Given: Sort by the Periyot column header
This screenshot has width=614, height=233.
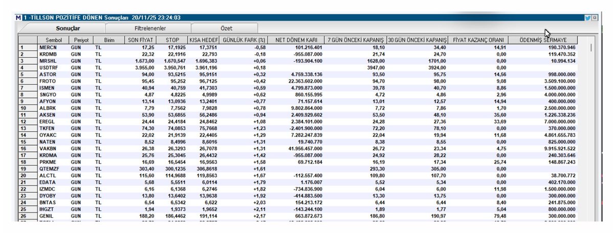Looking at the screenshot, I should click(x=81, y=40).
